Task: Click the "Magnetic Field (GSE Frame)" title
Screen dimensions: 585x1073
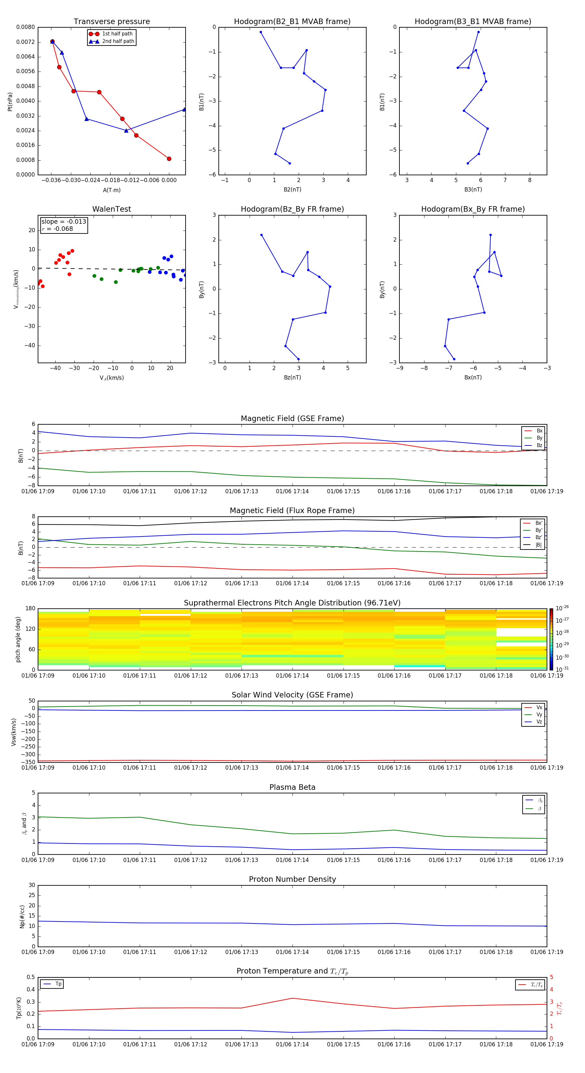Action: click(292, 418)
